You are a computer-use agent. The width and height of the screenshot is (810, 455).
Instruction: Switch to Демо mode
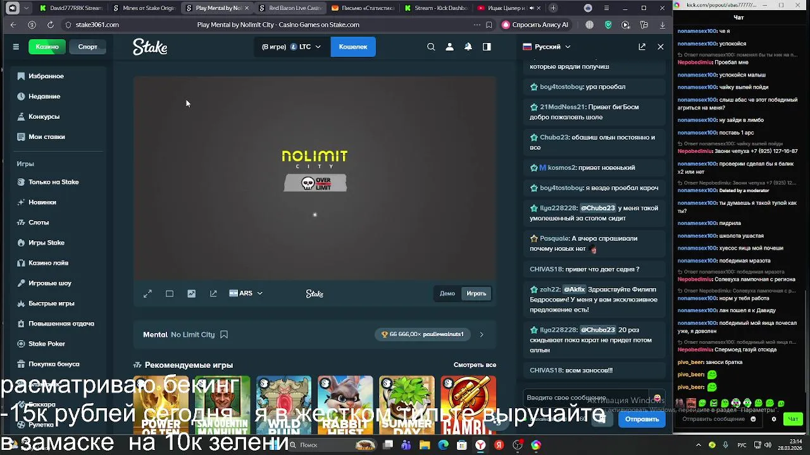coord(447,293)
